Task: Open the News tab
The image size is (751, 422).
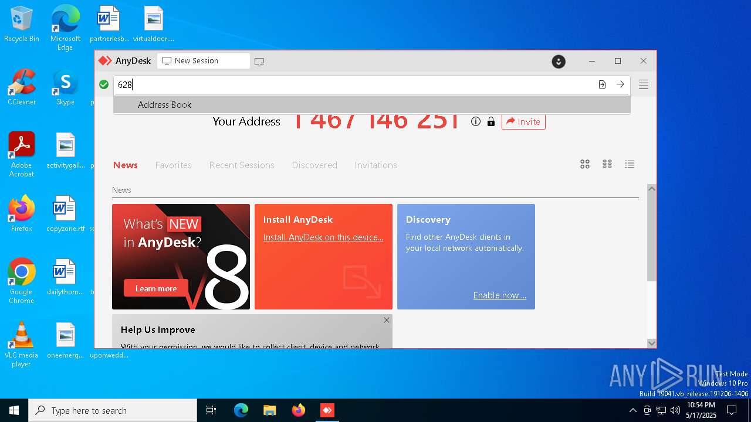Action: coord(126,165)
